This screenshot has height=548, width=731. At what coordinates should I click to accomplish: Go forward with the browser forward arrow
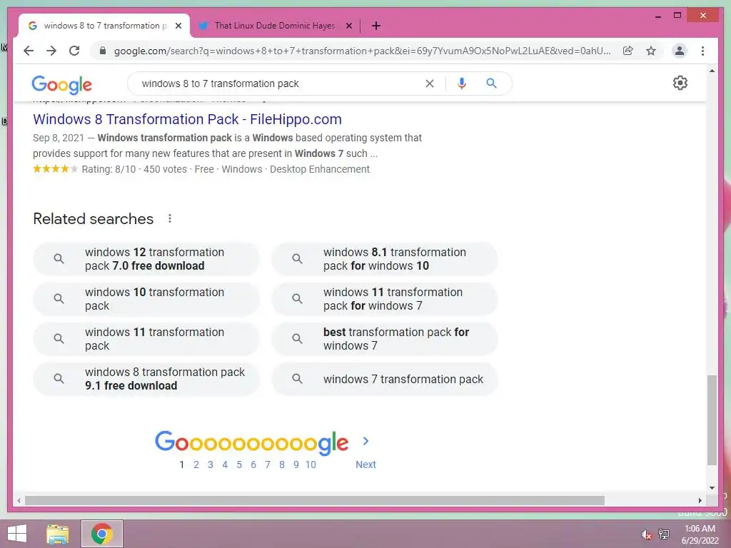51,51
